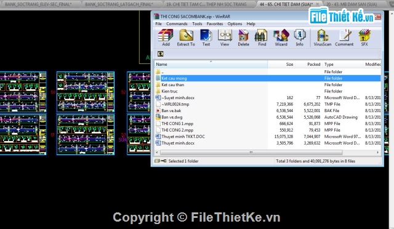Sort files by Size column header
394x229 pixels.
click(x=281, y=65)
